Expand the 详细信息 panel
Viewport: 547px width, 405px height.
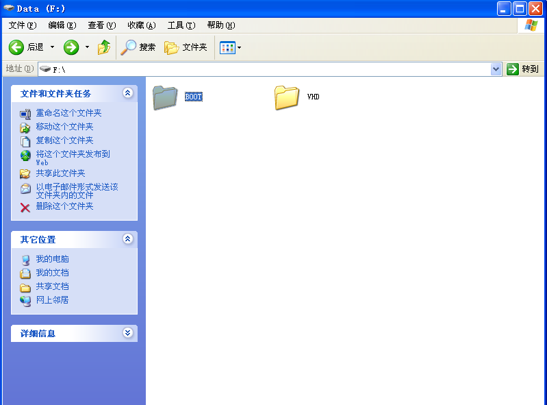[x=128, y=333]
